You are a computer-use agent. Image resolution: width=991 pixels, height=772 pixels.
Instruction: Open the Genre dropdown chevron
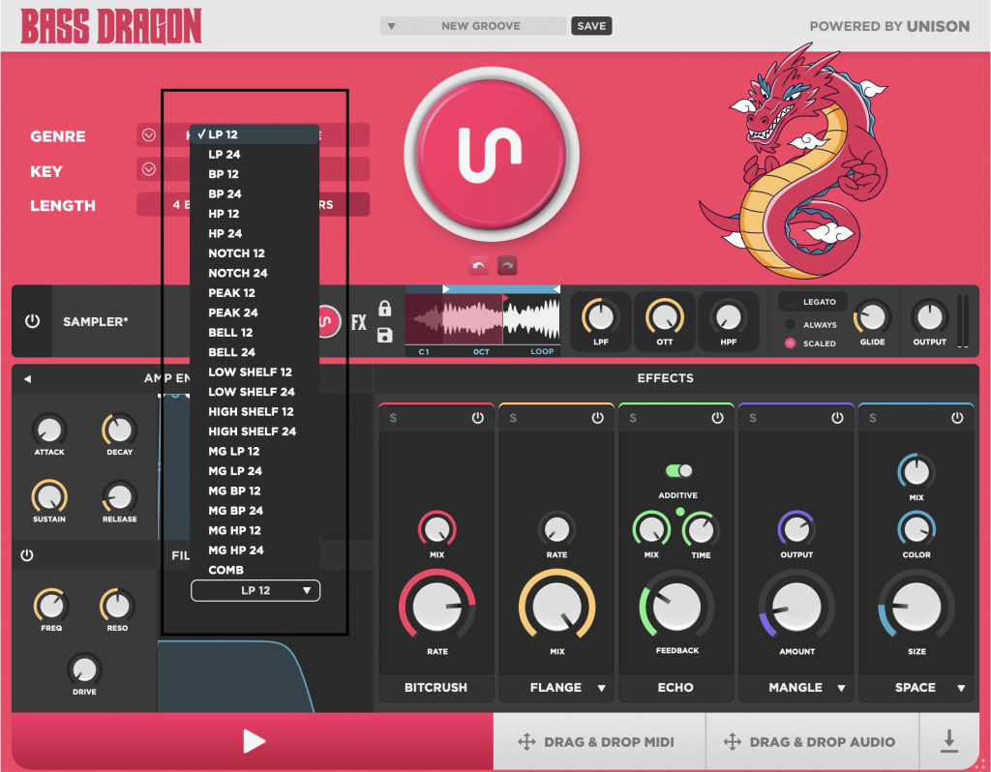[149, 135]
